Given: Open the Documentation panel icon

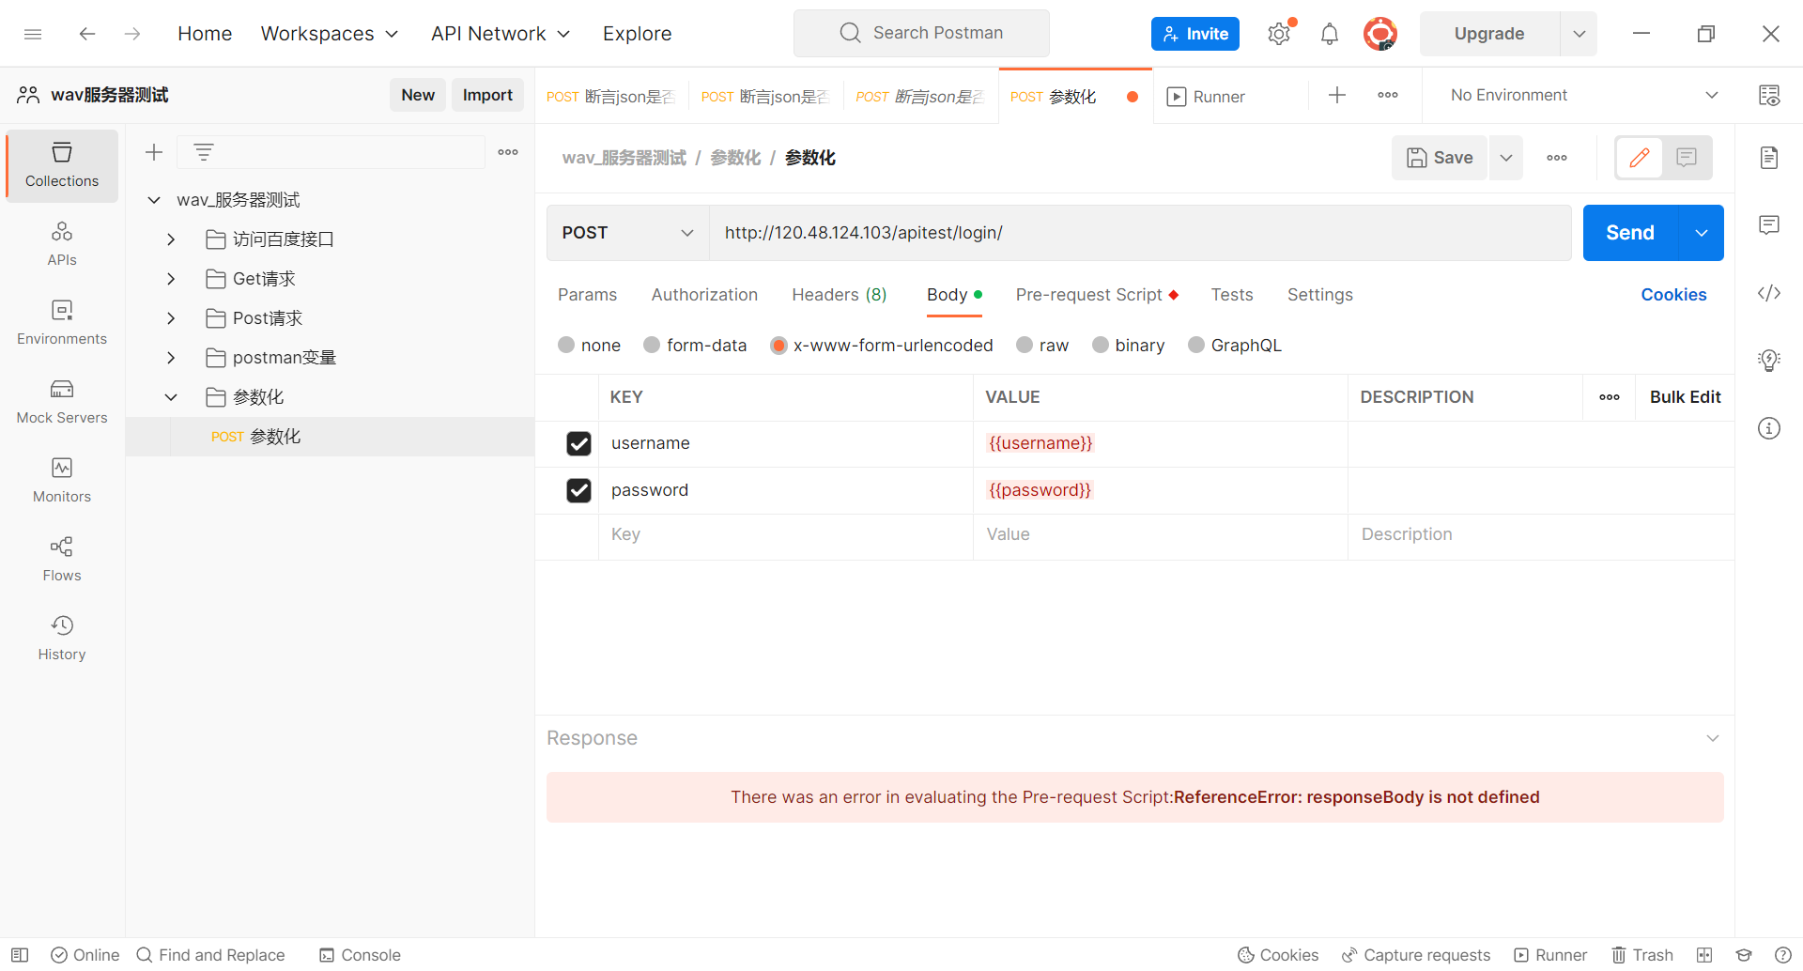Looking at the screenshot, I should [1769, 158].
